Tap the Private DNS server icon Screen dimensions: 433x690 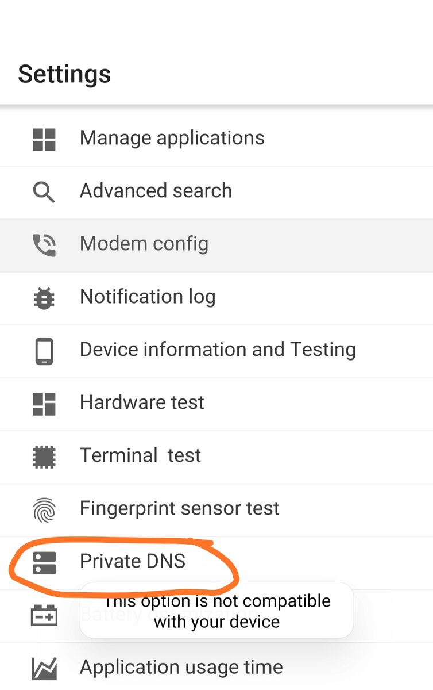[44, 562]
